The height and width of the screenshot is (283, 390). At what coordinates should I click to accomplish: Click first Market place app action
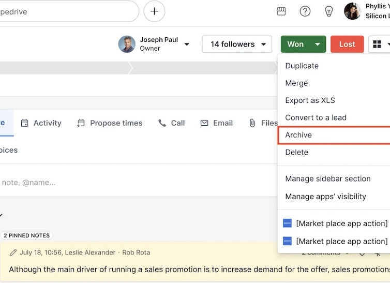coord(334,224)
